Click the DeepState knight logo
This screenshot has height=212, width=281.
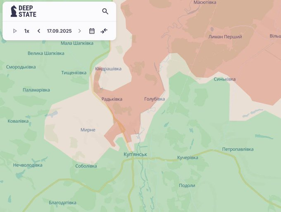point(14,11)
